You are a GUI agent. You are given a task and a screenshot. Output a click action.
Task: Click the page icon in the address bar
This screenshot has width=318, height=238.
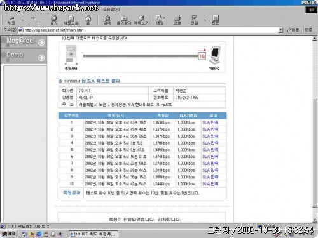click(21, 30)
